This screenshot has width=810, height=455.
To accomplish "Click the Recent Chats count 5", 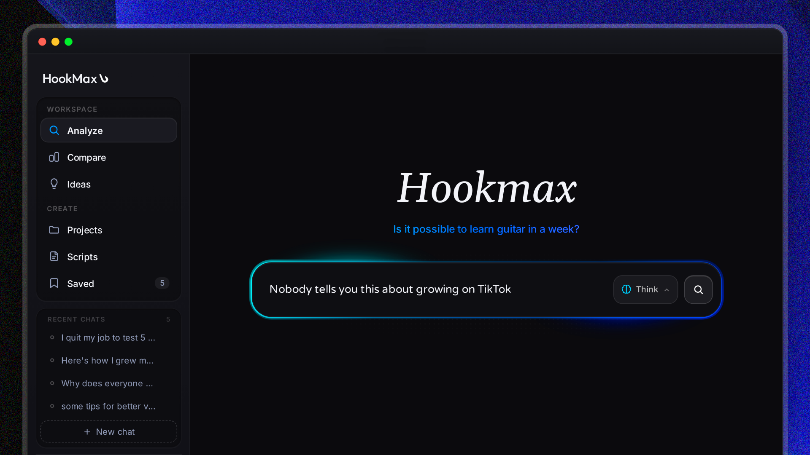I will (x=168, y=319).
